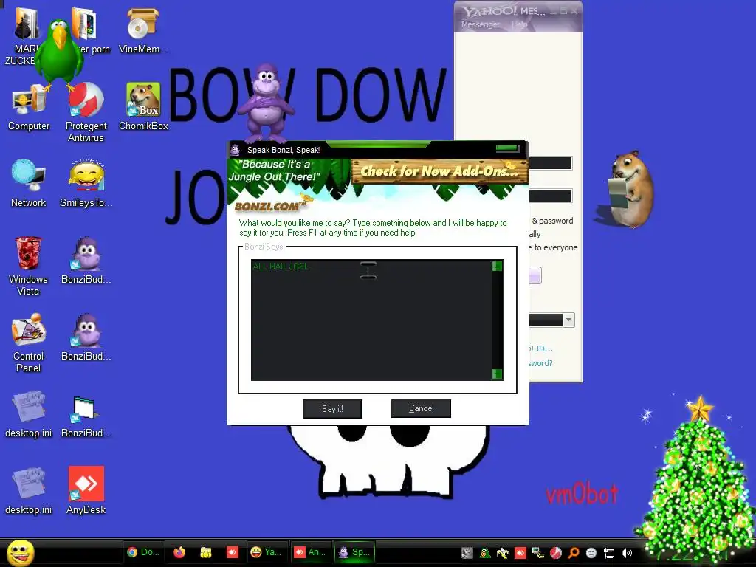Click the text box scroll down arrow
The image size is (756, 567).
(x=497, y=374)
